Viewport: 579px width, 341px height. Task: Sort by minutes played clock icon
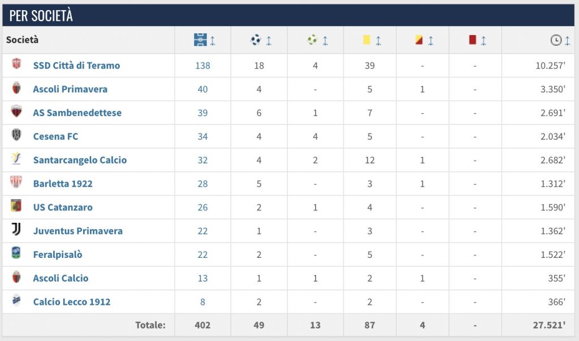[x=556, y=40]
